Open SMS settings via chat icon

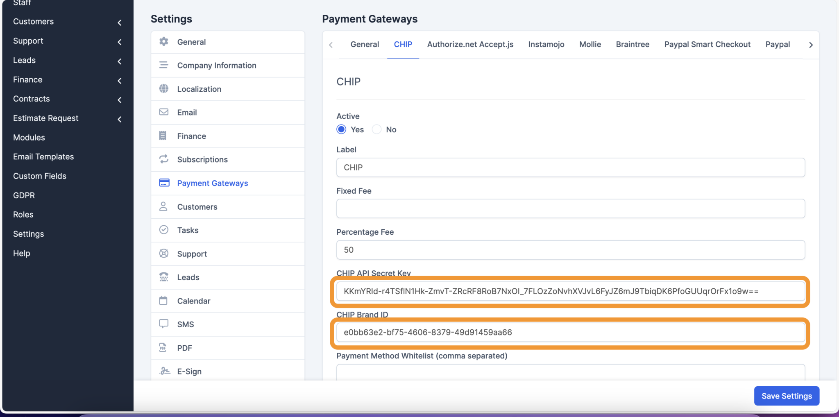163,324
